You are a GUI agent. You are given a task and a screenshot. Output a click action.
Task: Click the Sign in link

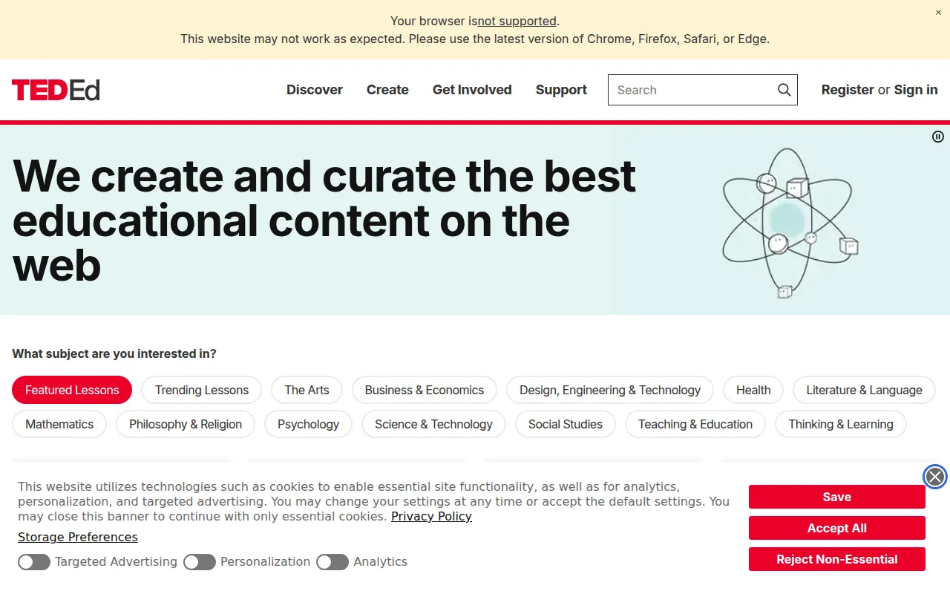click(916, 90)
